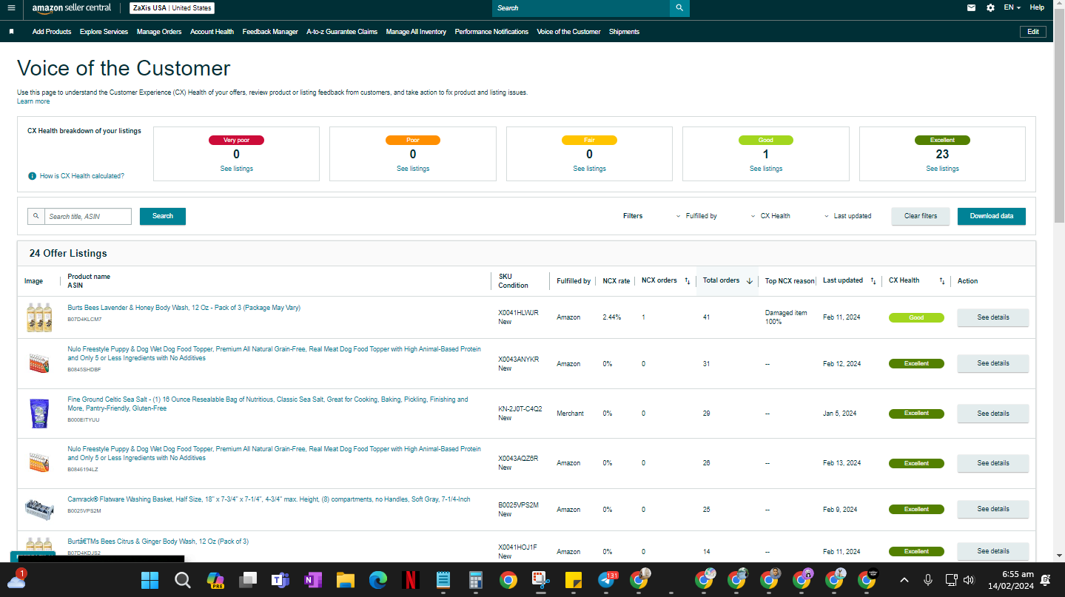Click the Total orders sort arrow
This screenshot has width=1065, height=597.
(749, 281)
